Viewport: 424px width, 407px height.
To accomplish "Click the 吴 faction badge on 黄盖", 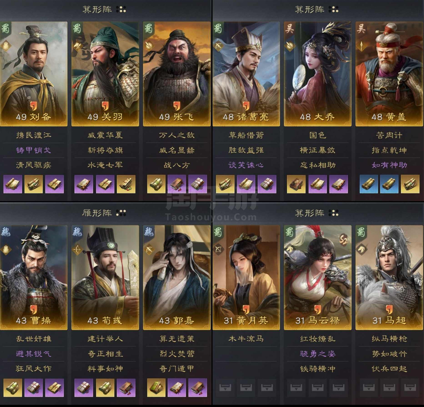I will (361, 28).
